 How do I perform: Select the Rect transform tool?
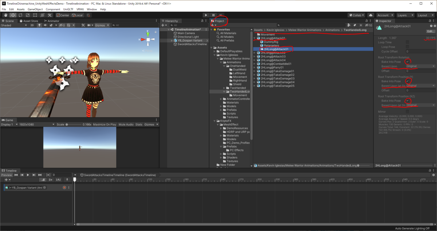tap(35, 15)
